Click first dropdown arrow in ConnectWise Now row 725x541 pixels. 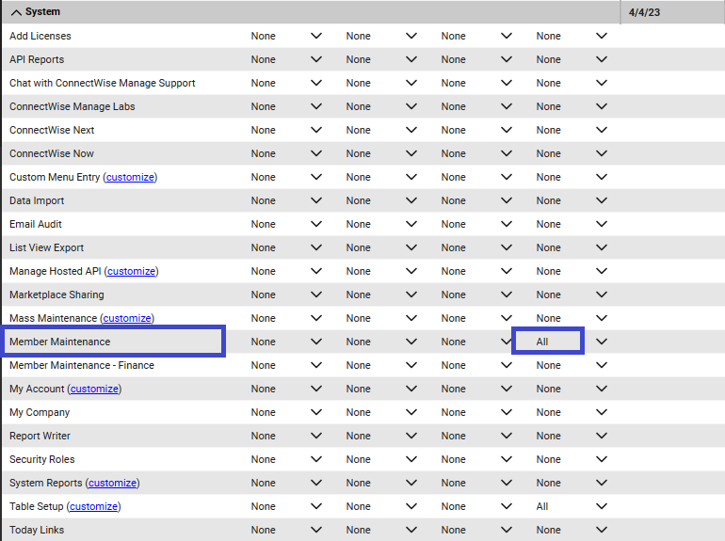[316, 153]
